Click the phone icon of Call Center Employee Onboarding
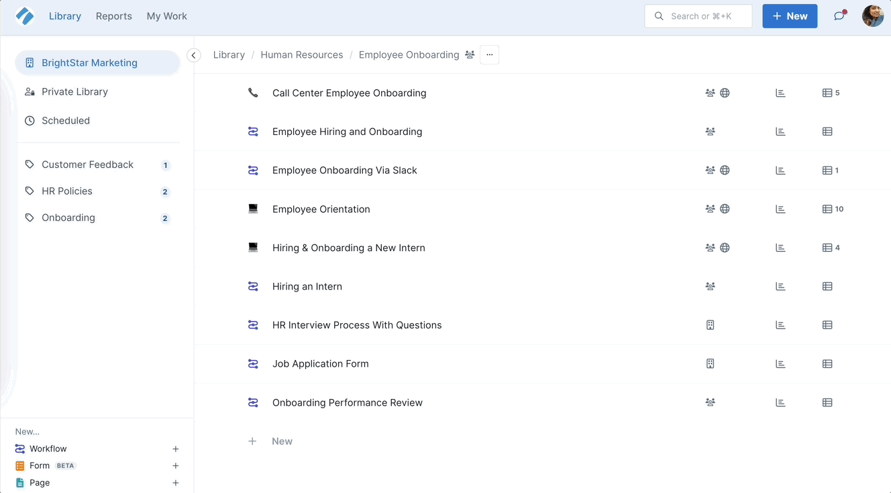 pyautogui.click(x=253, y=93)
